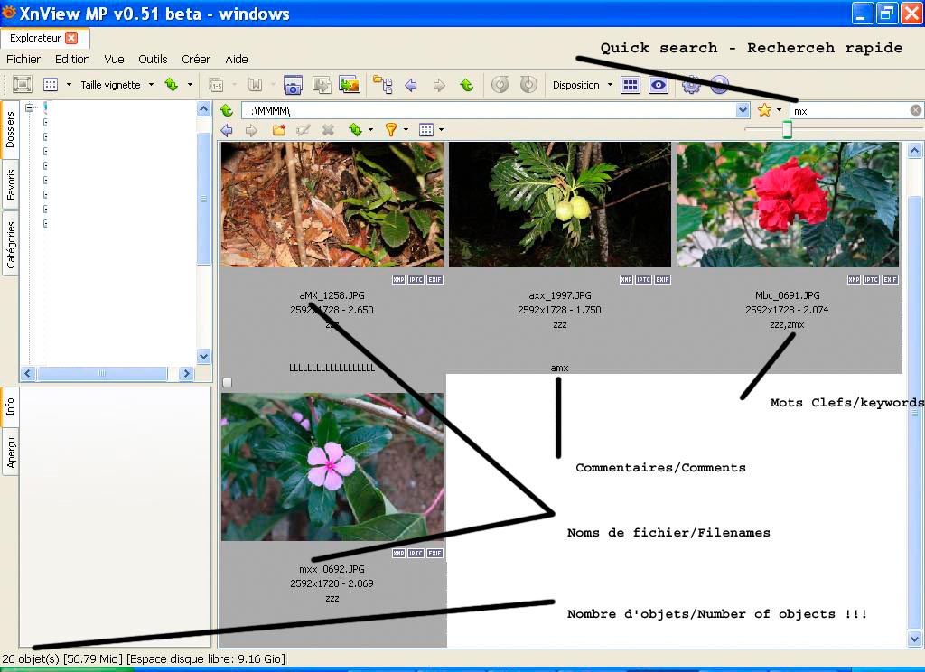The image size is (925, 672).
Task: Click the down arrow of thumbnail pane scrollbar
Action: tap(914, 639)
